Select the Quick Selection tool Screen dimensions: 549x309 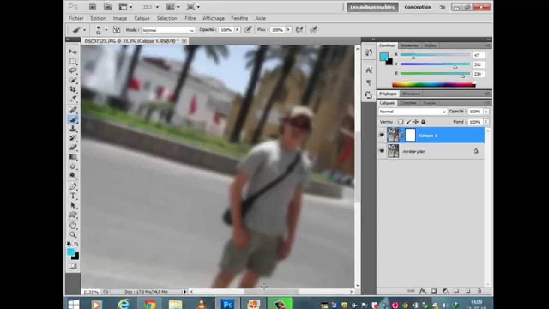pyautogui.click(x=73, y=80)
